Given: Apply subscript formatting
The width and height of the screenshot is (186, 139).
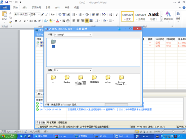Looking at the screenshot, I should pyautogui.click(x=35, y=21).
